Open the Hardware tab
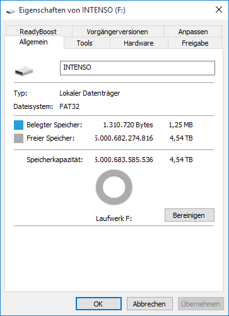Image resolution: width=229 pixels, height=316 pixels. click(139, 43)
